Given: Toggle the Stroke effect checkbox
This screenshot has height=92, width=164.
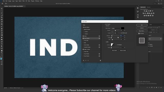Looking at the screenshot, I should (83, 36).
